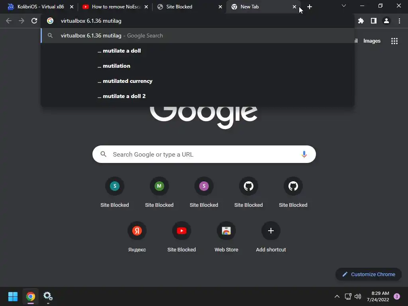Viewport: 408px width, 306px height.
Task: Open the teal S Site Blocked shortcut
Action: (115, 192)
